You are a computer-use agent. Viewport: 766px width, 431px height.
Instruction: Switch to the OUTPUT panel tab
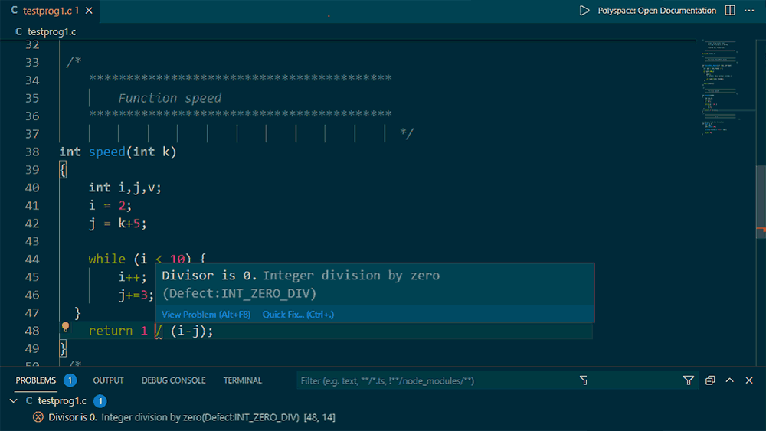(x=108, y=380)
